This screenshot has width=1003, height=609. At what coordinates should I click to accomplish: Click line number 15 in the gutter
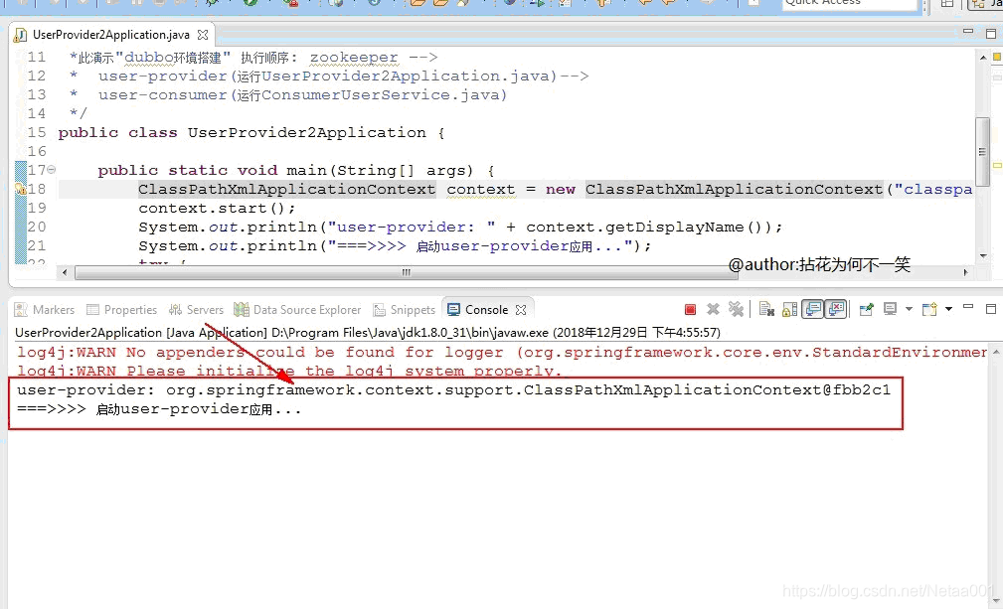pos(37,132)
